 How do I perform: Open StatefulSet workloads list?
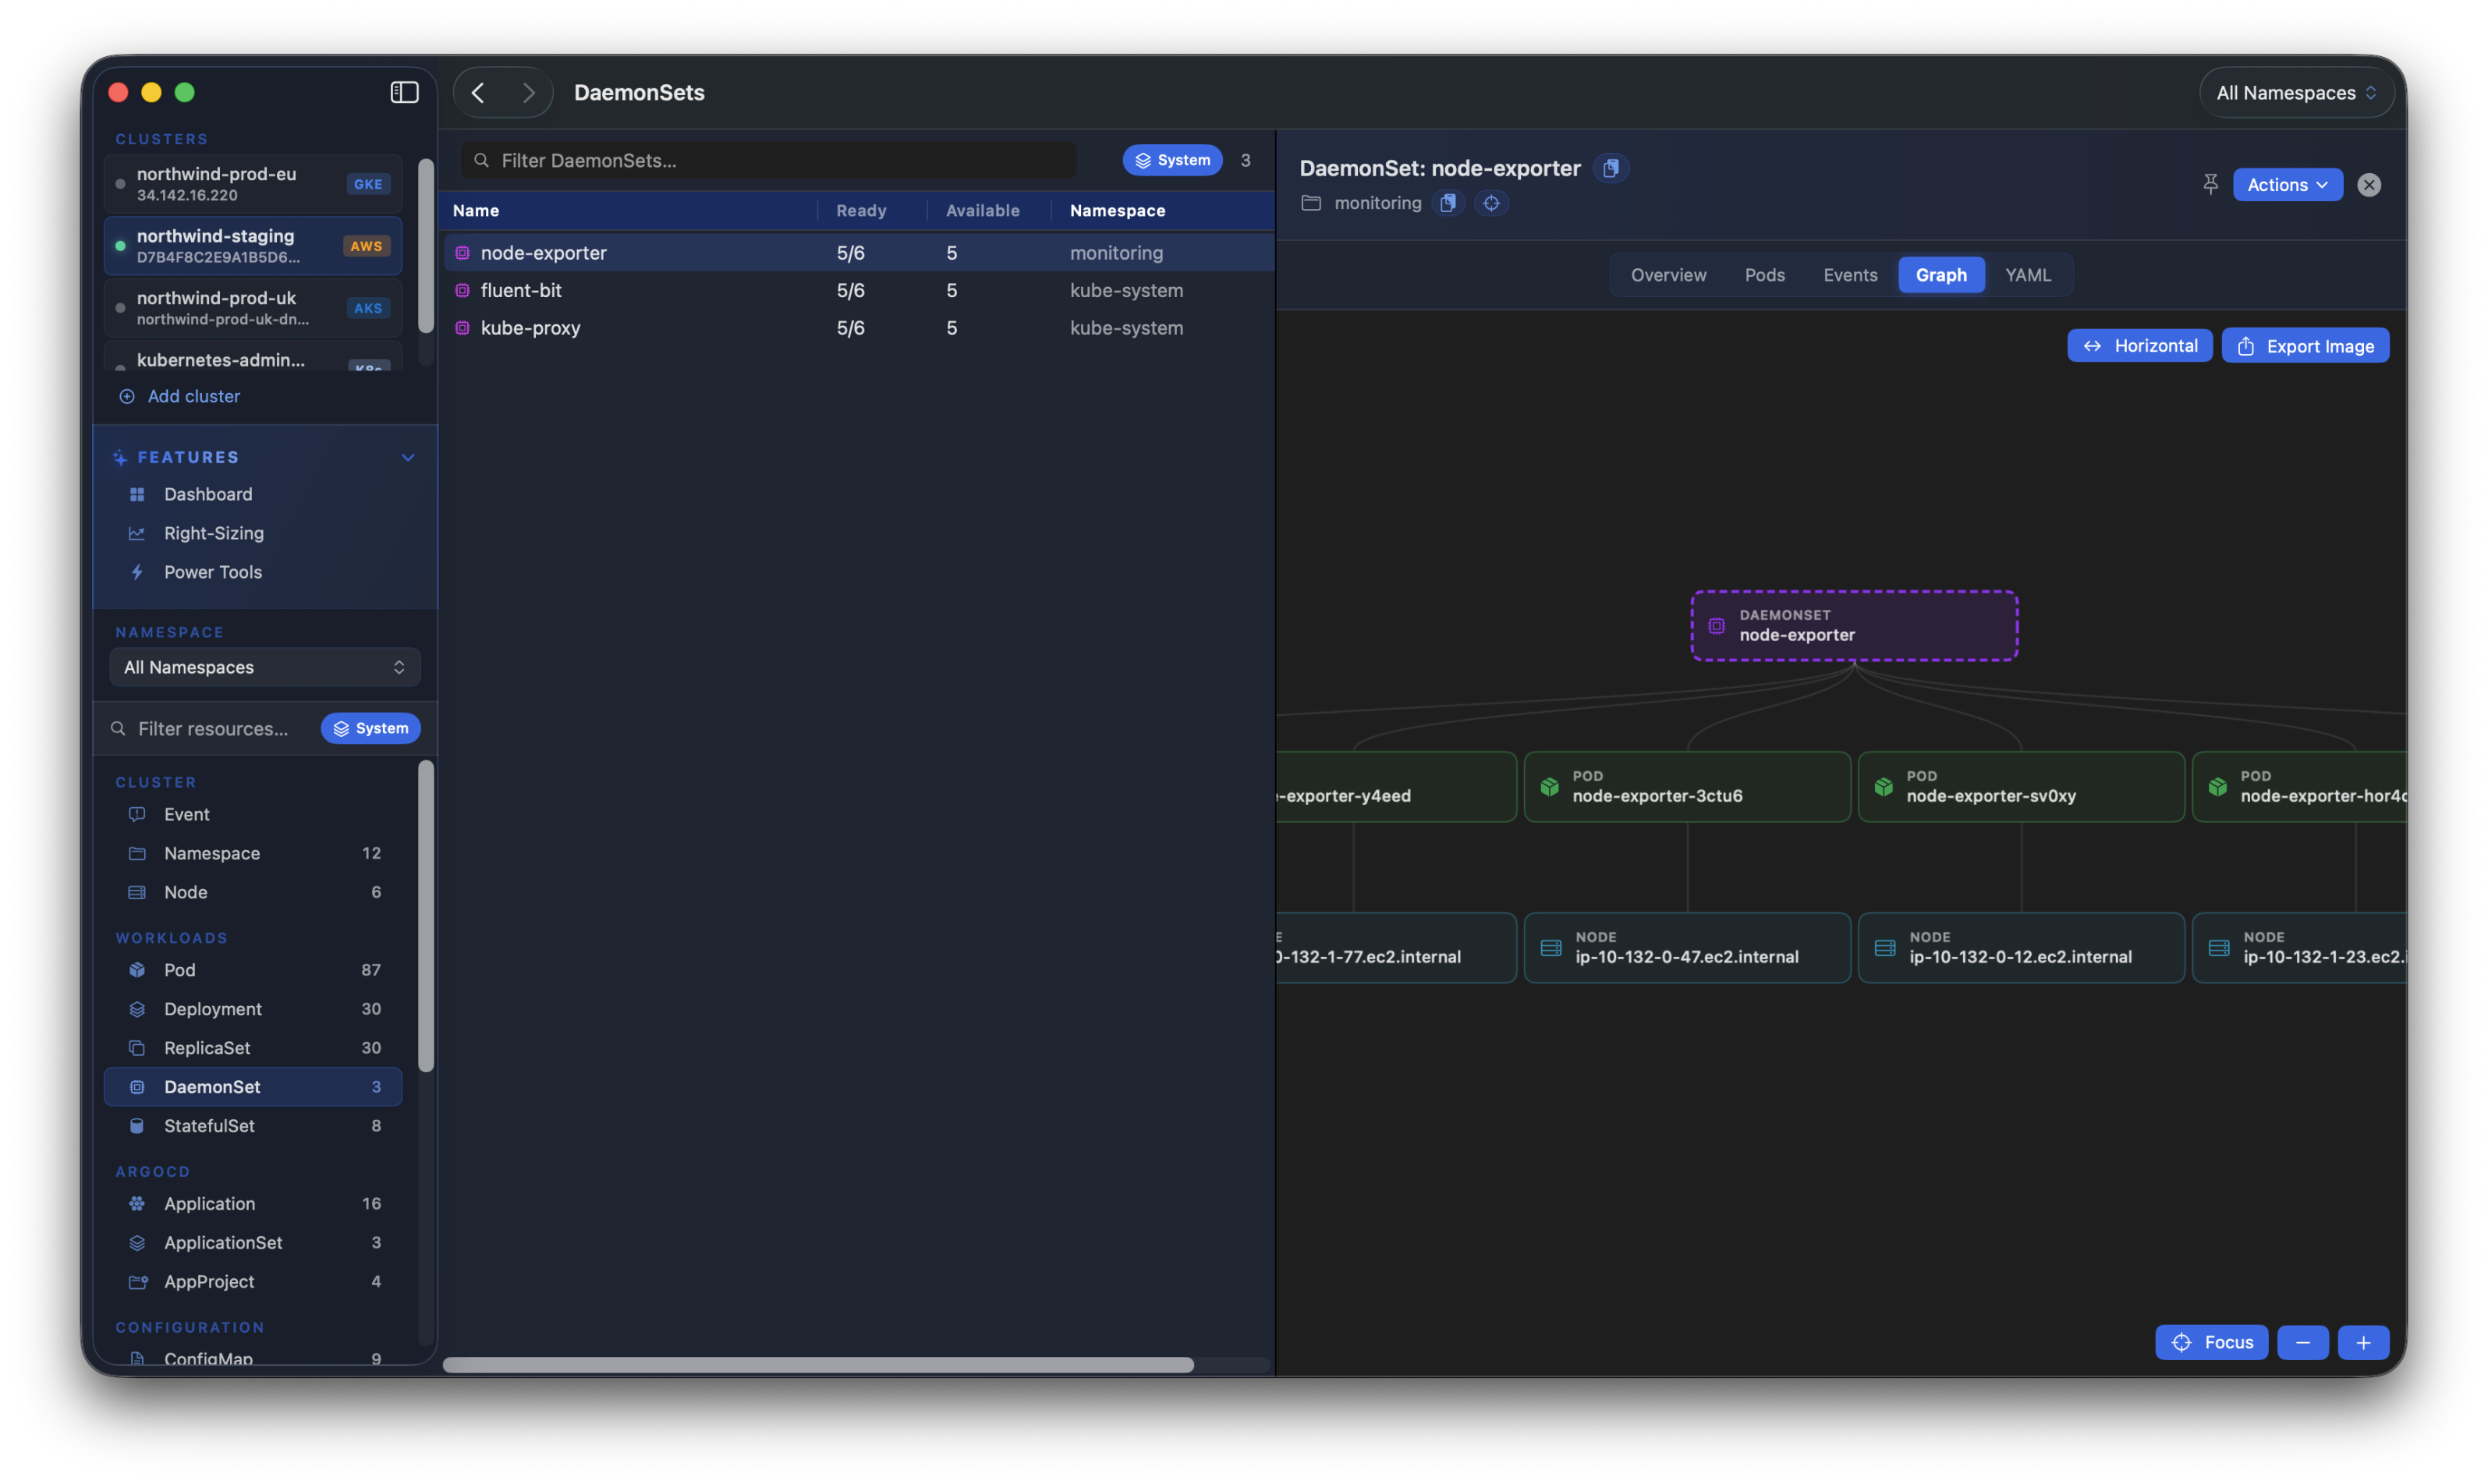click(x=252, y=1126)
